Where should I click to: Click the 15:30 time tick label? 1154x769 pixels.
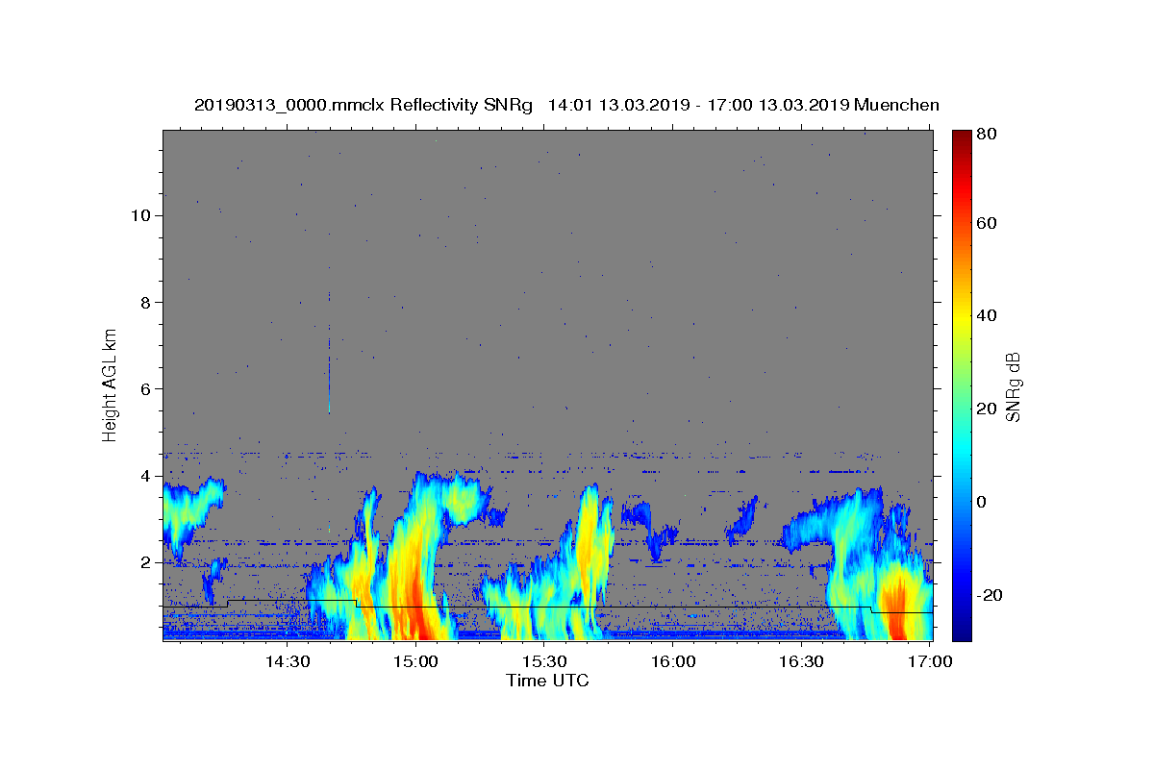point(544,661)
